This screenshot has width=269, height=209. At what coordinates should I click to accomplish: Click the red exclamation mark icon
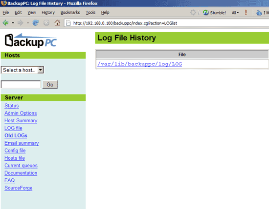pos(246,12)
